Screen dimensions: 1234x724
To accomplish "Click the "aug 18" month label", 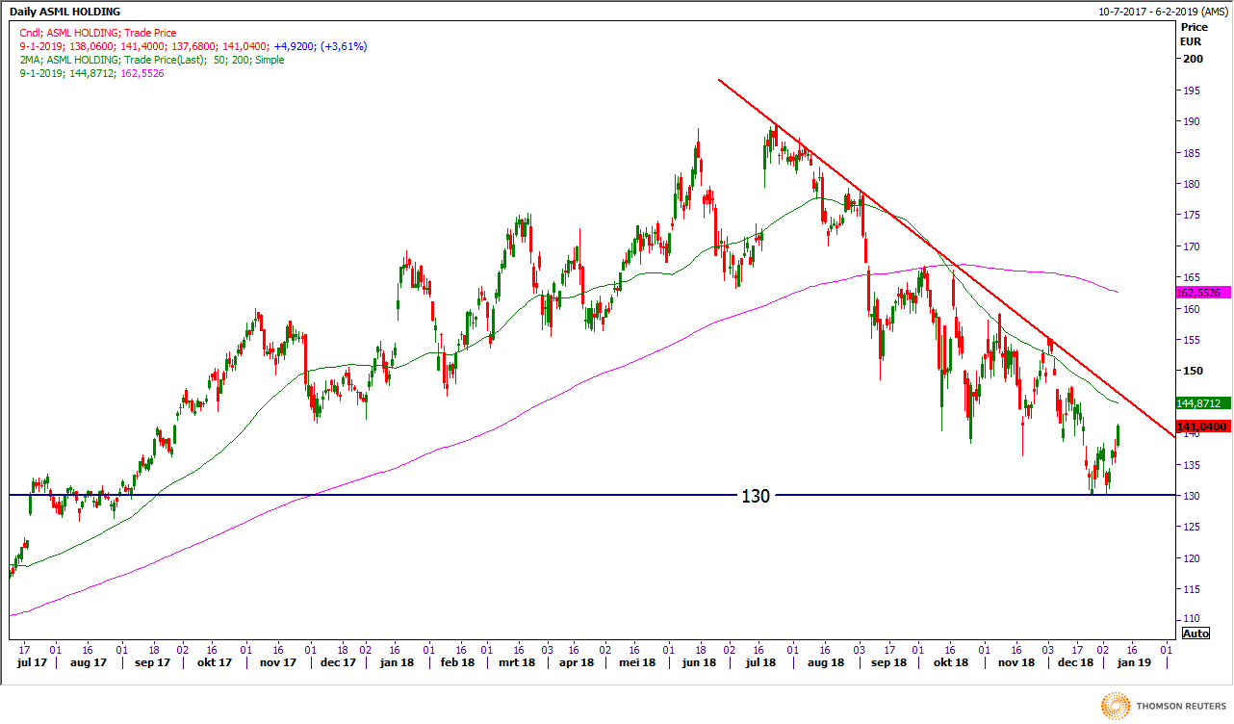I will [825, 662].
